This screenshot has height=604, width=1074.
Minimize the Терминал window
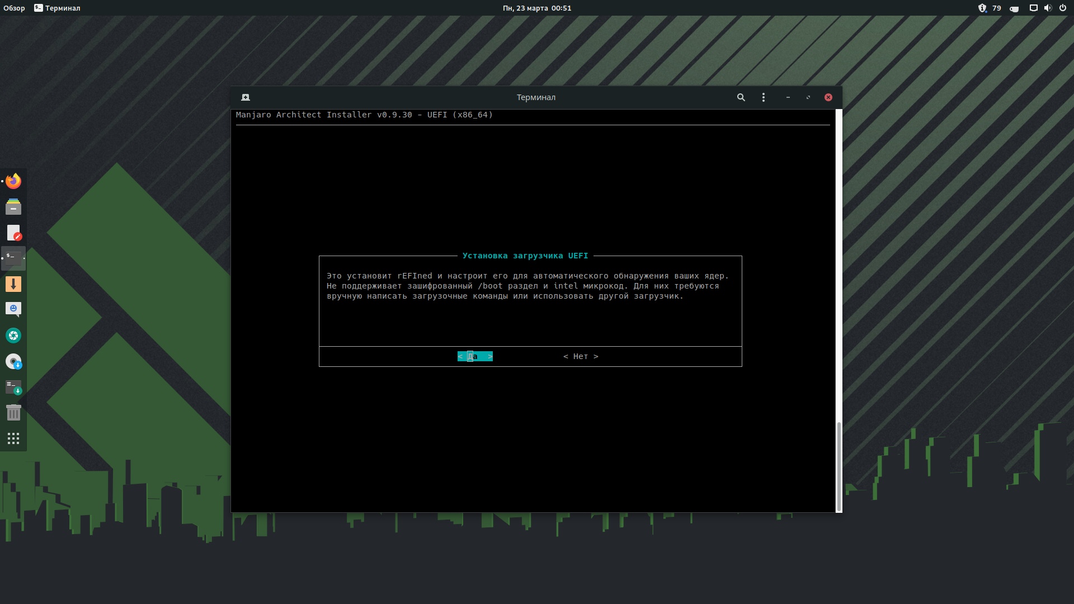click(788, 97)
